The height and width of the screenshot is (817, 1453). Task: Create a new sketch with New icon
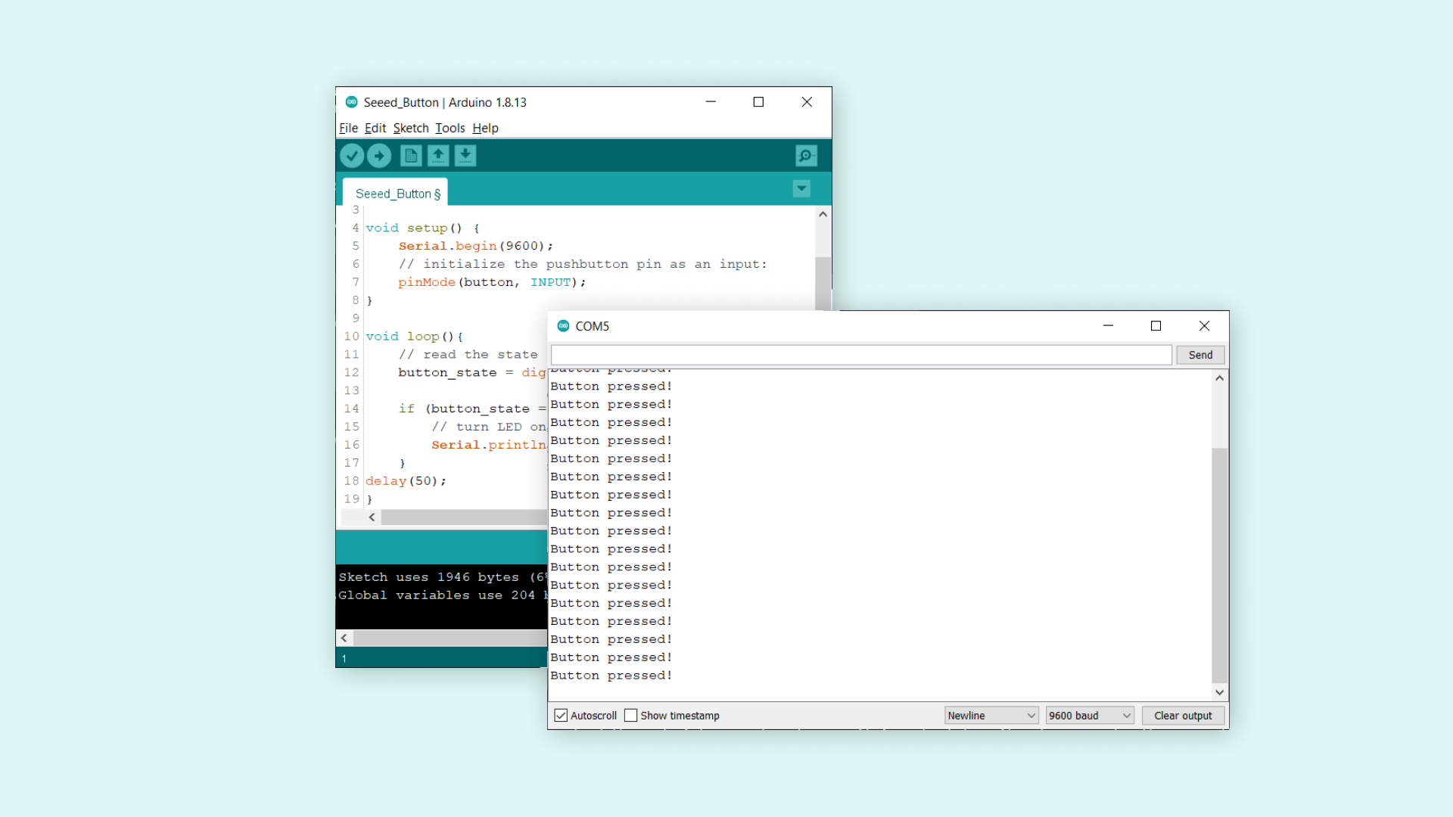pyautogui.click(x=411, y=156)
